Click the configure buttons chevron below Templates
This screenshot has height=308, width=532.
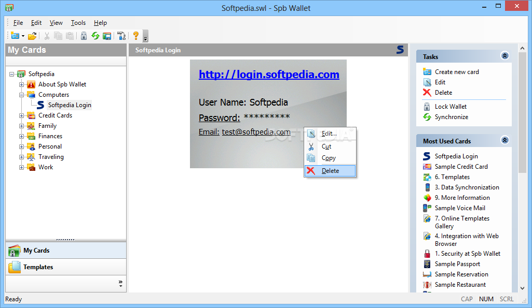pos(120,284)
